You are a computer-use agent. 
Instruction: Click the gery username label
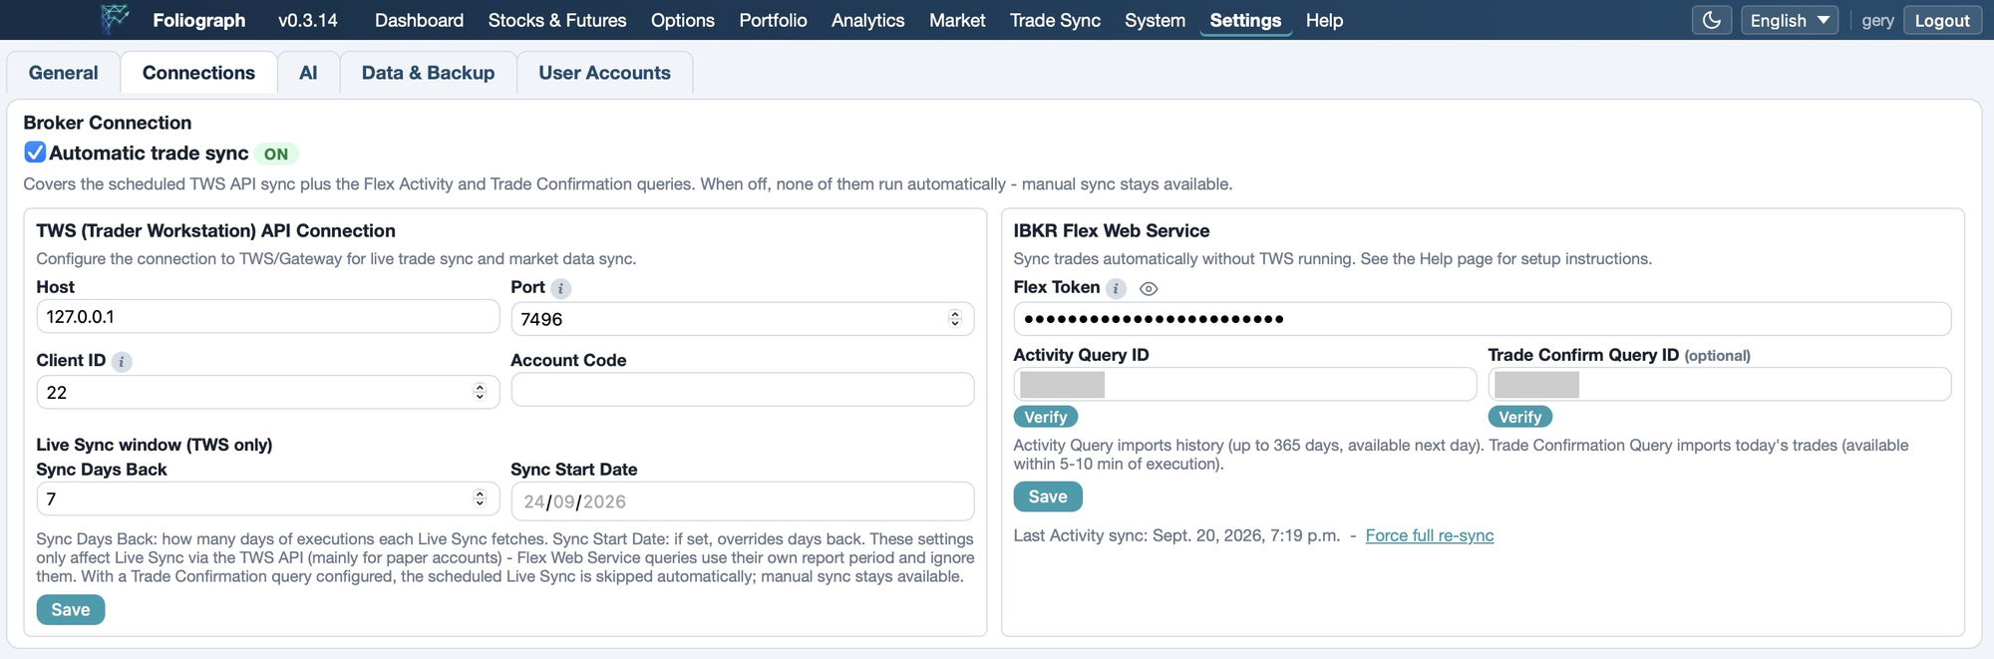[1877, 21]
